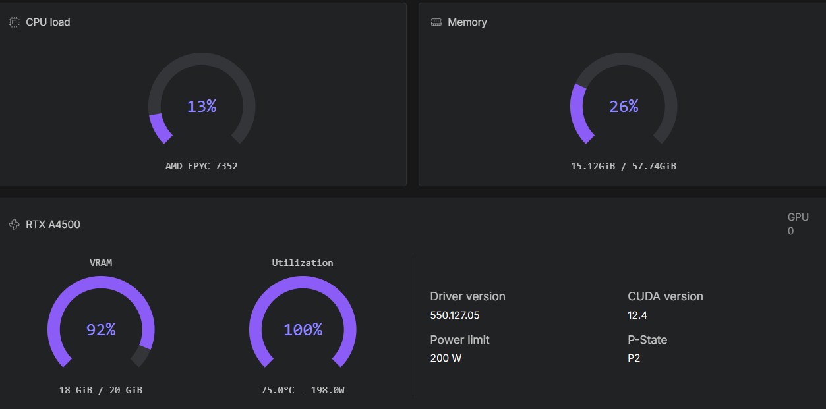
Task: Click the memory module icon beside Memory
Action: click(436, 22)
